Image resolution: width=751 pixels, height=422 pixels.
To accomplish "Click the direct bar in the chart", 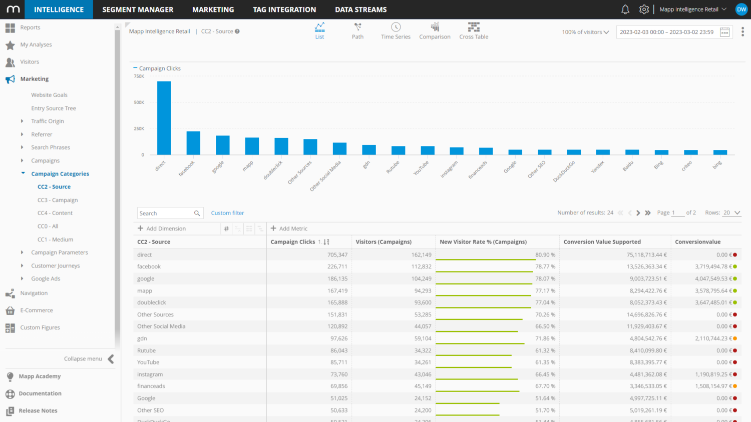I will tap(164, 118).
